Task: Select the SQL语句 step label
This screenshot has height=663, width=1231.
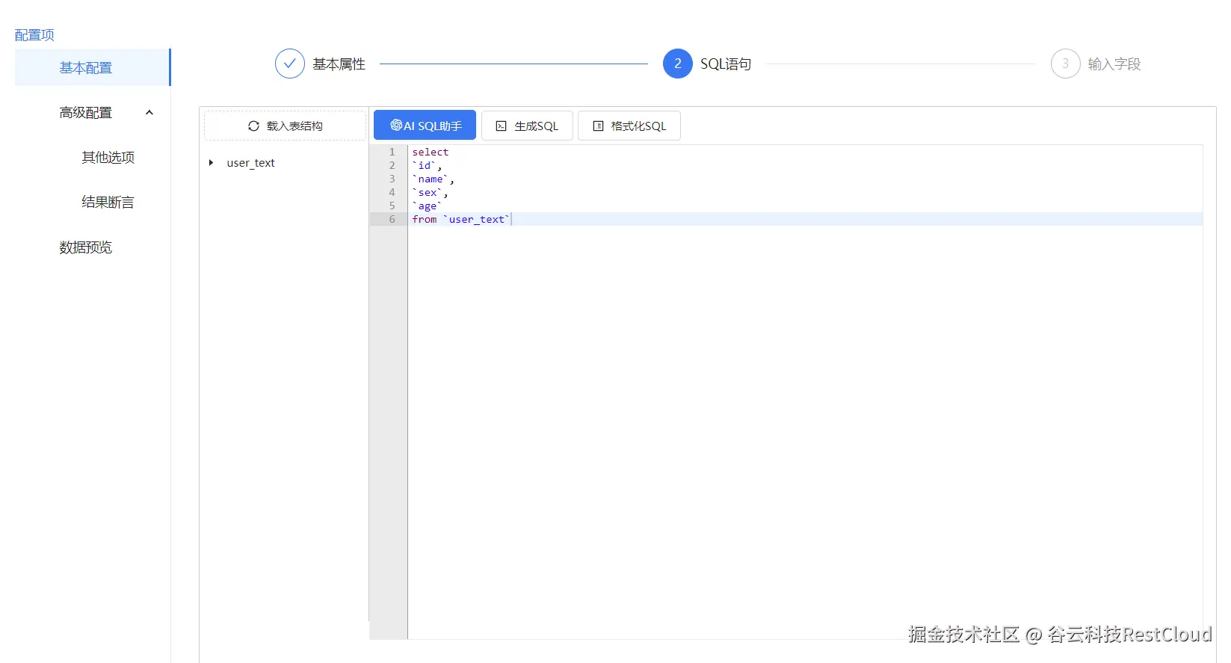Action: click(x=726, y=64)
